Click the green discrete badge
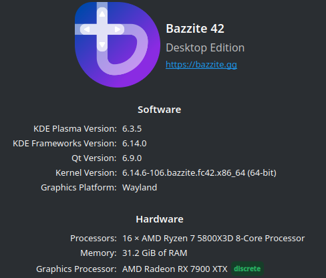This screenshot has width=326, height=278. [247, 269]
